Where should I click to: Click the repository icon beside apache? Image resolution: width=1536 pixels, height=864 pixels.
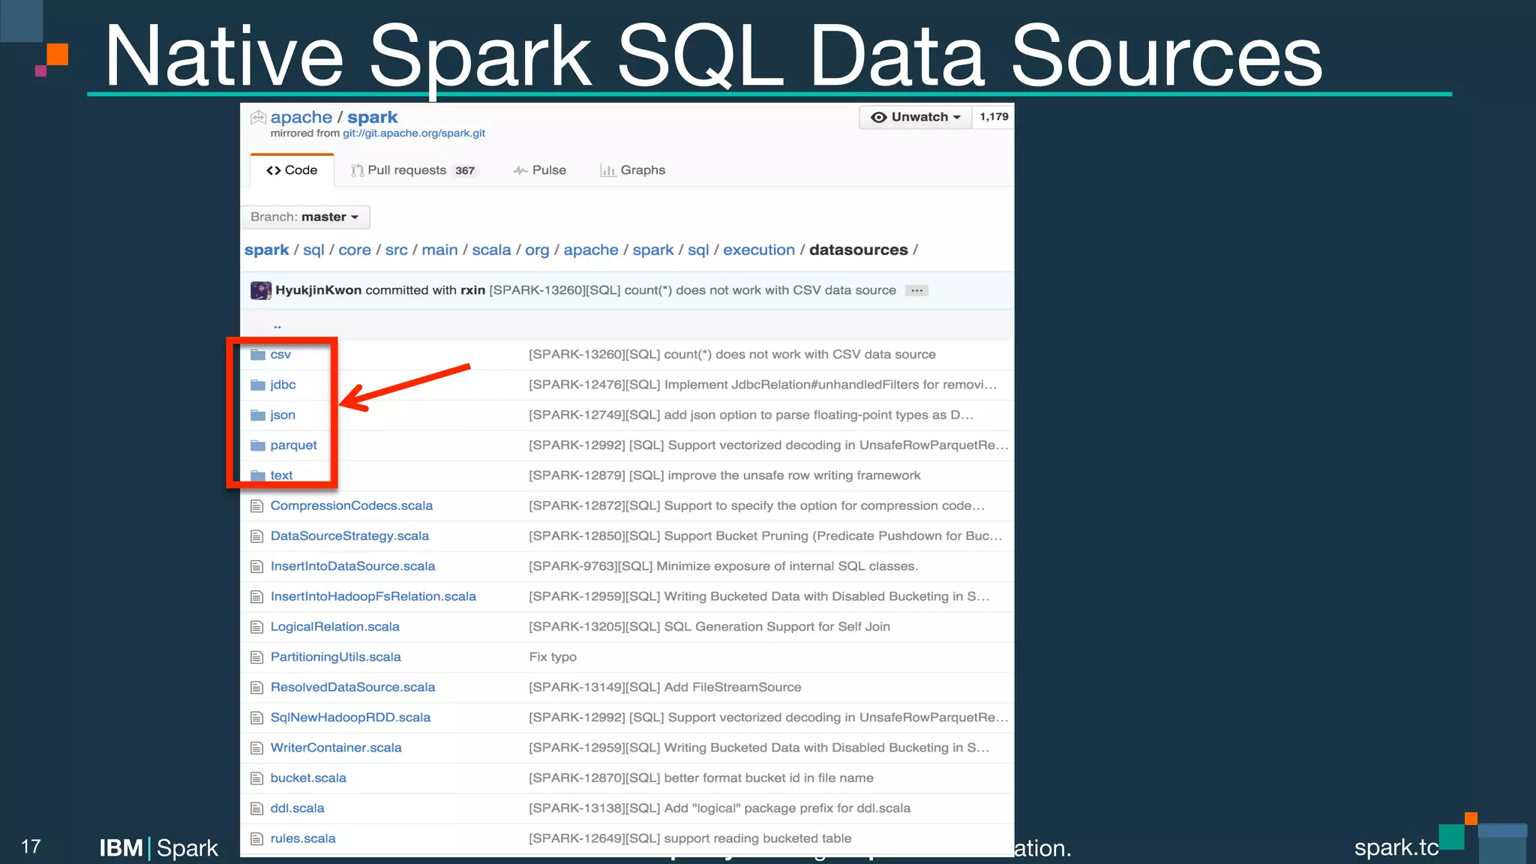pyautogui.click(x=259, y=117)
